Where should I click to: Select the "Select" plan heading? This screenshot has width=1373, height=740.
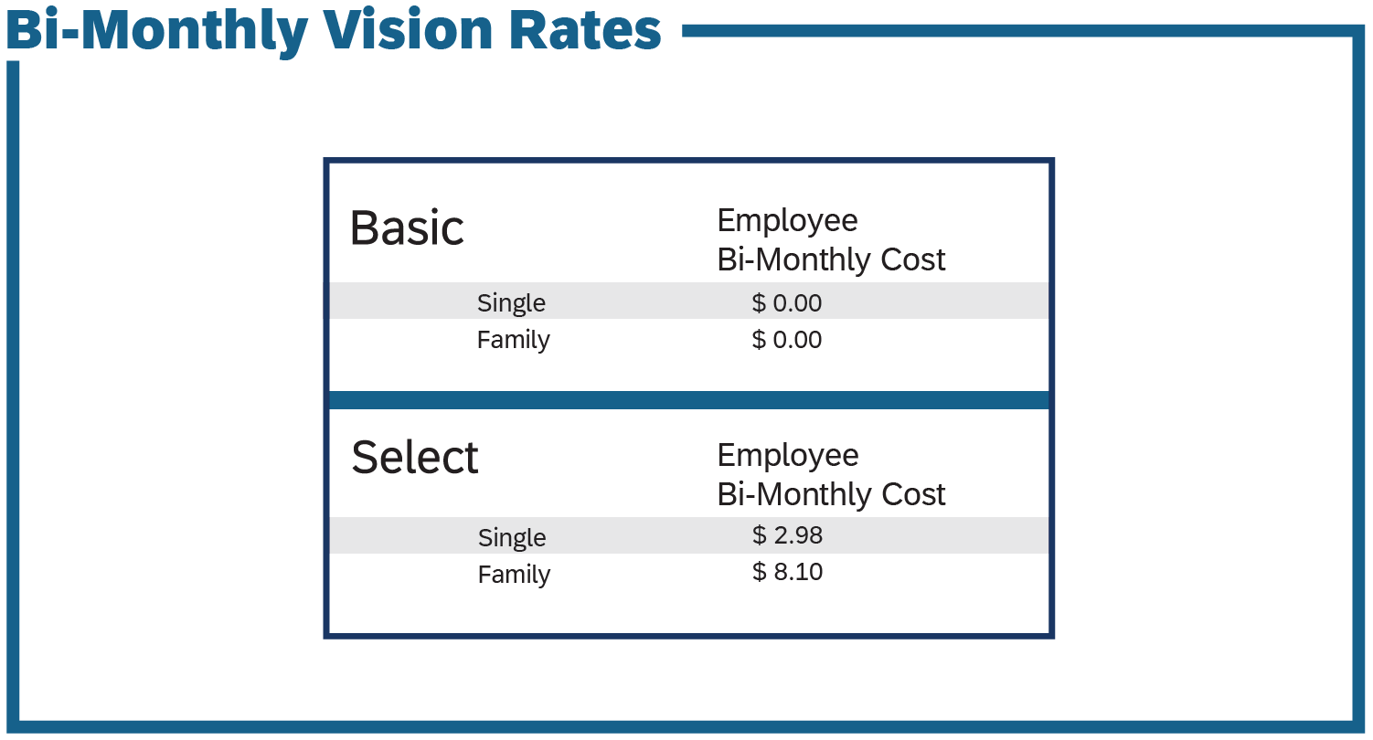(414, 458)
